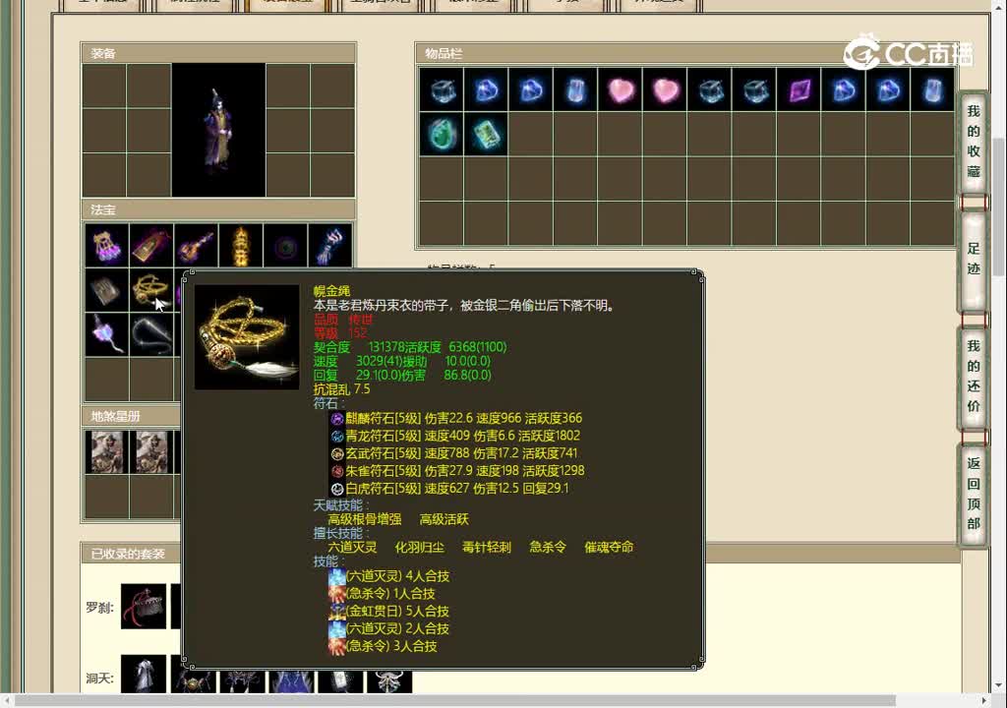Click the 地煞星册 panel header
This screenshot has height=708, width=1007.
pyautogui.click(x=132, y=416)
